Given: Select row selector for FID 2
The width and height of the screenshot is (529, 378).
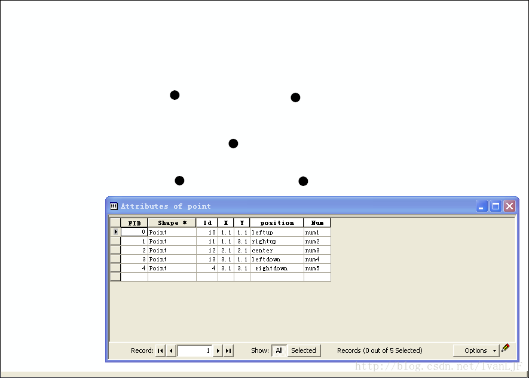Looking at the screenshot, I should tap(115, 250).
